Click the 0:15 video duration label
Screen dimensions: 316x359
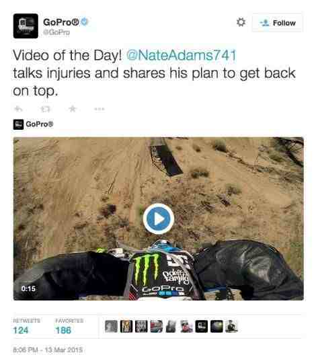pyautogui.click(x=28, y=288)
